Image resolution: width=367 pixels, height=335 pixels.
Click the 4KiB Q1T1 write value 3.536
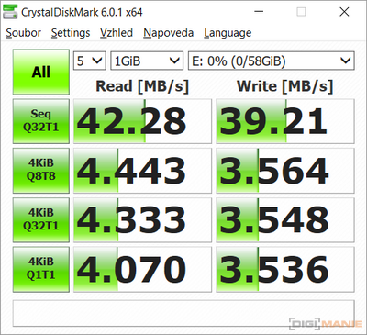coord(285,269)
